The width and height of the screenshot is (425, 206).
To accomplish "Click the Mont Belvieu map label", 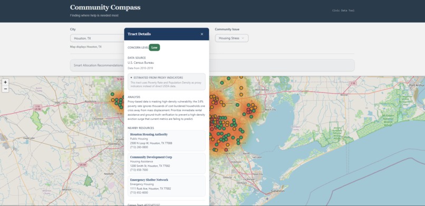I will [262, 90].
